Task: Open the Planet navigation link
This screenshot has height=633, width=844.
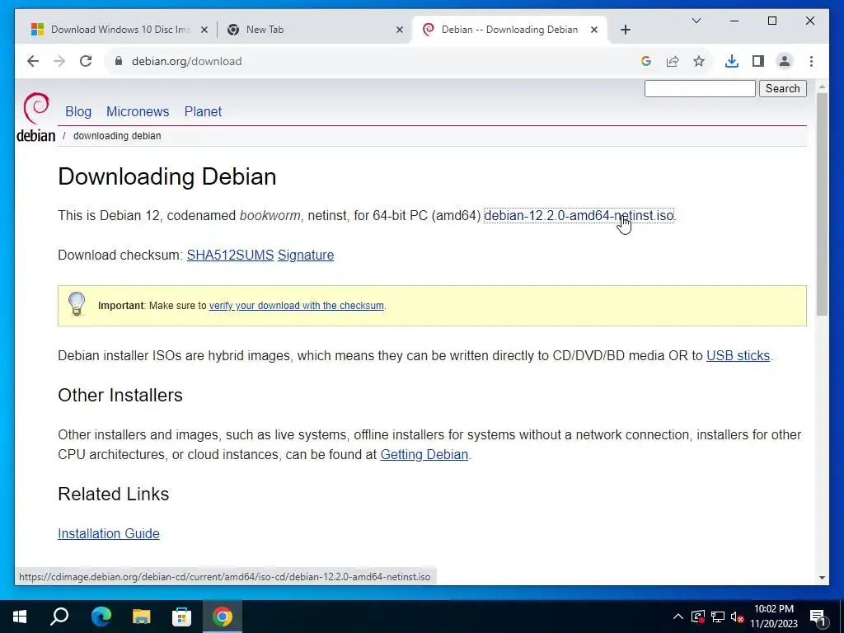Action: (203, 111)
